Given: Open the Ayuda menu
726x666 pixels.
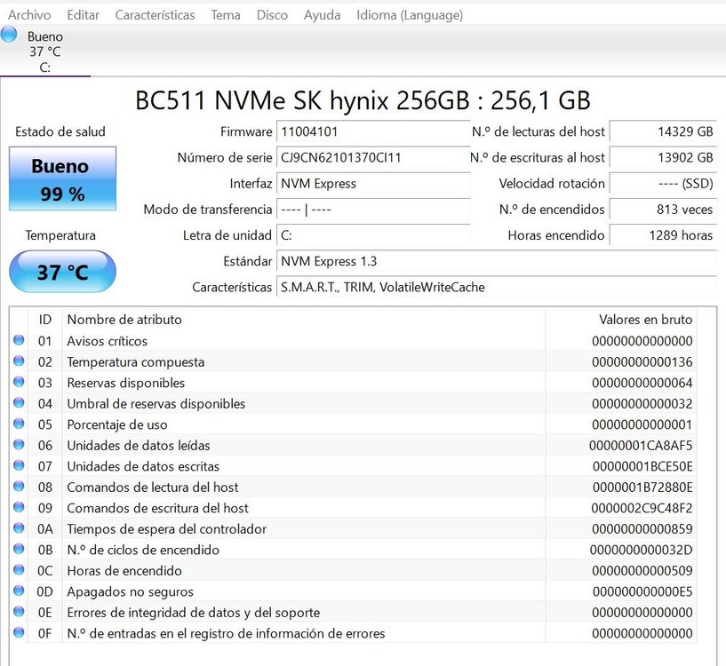Looking at the screenshot, I should (x=322, y=15).
